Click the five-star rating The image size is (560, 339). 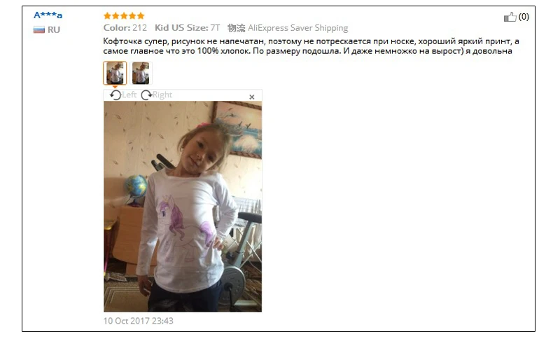pos(124,15)
